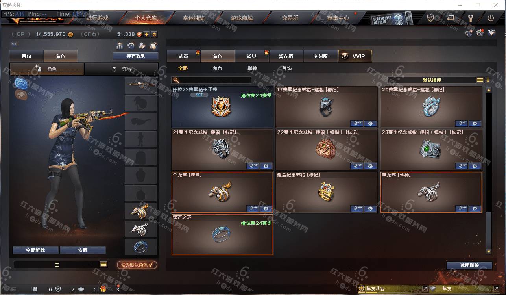Toggle sort direction arrow next to 默认排序
This screenshot has height=295, width=506.
pos(488,80)
